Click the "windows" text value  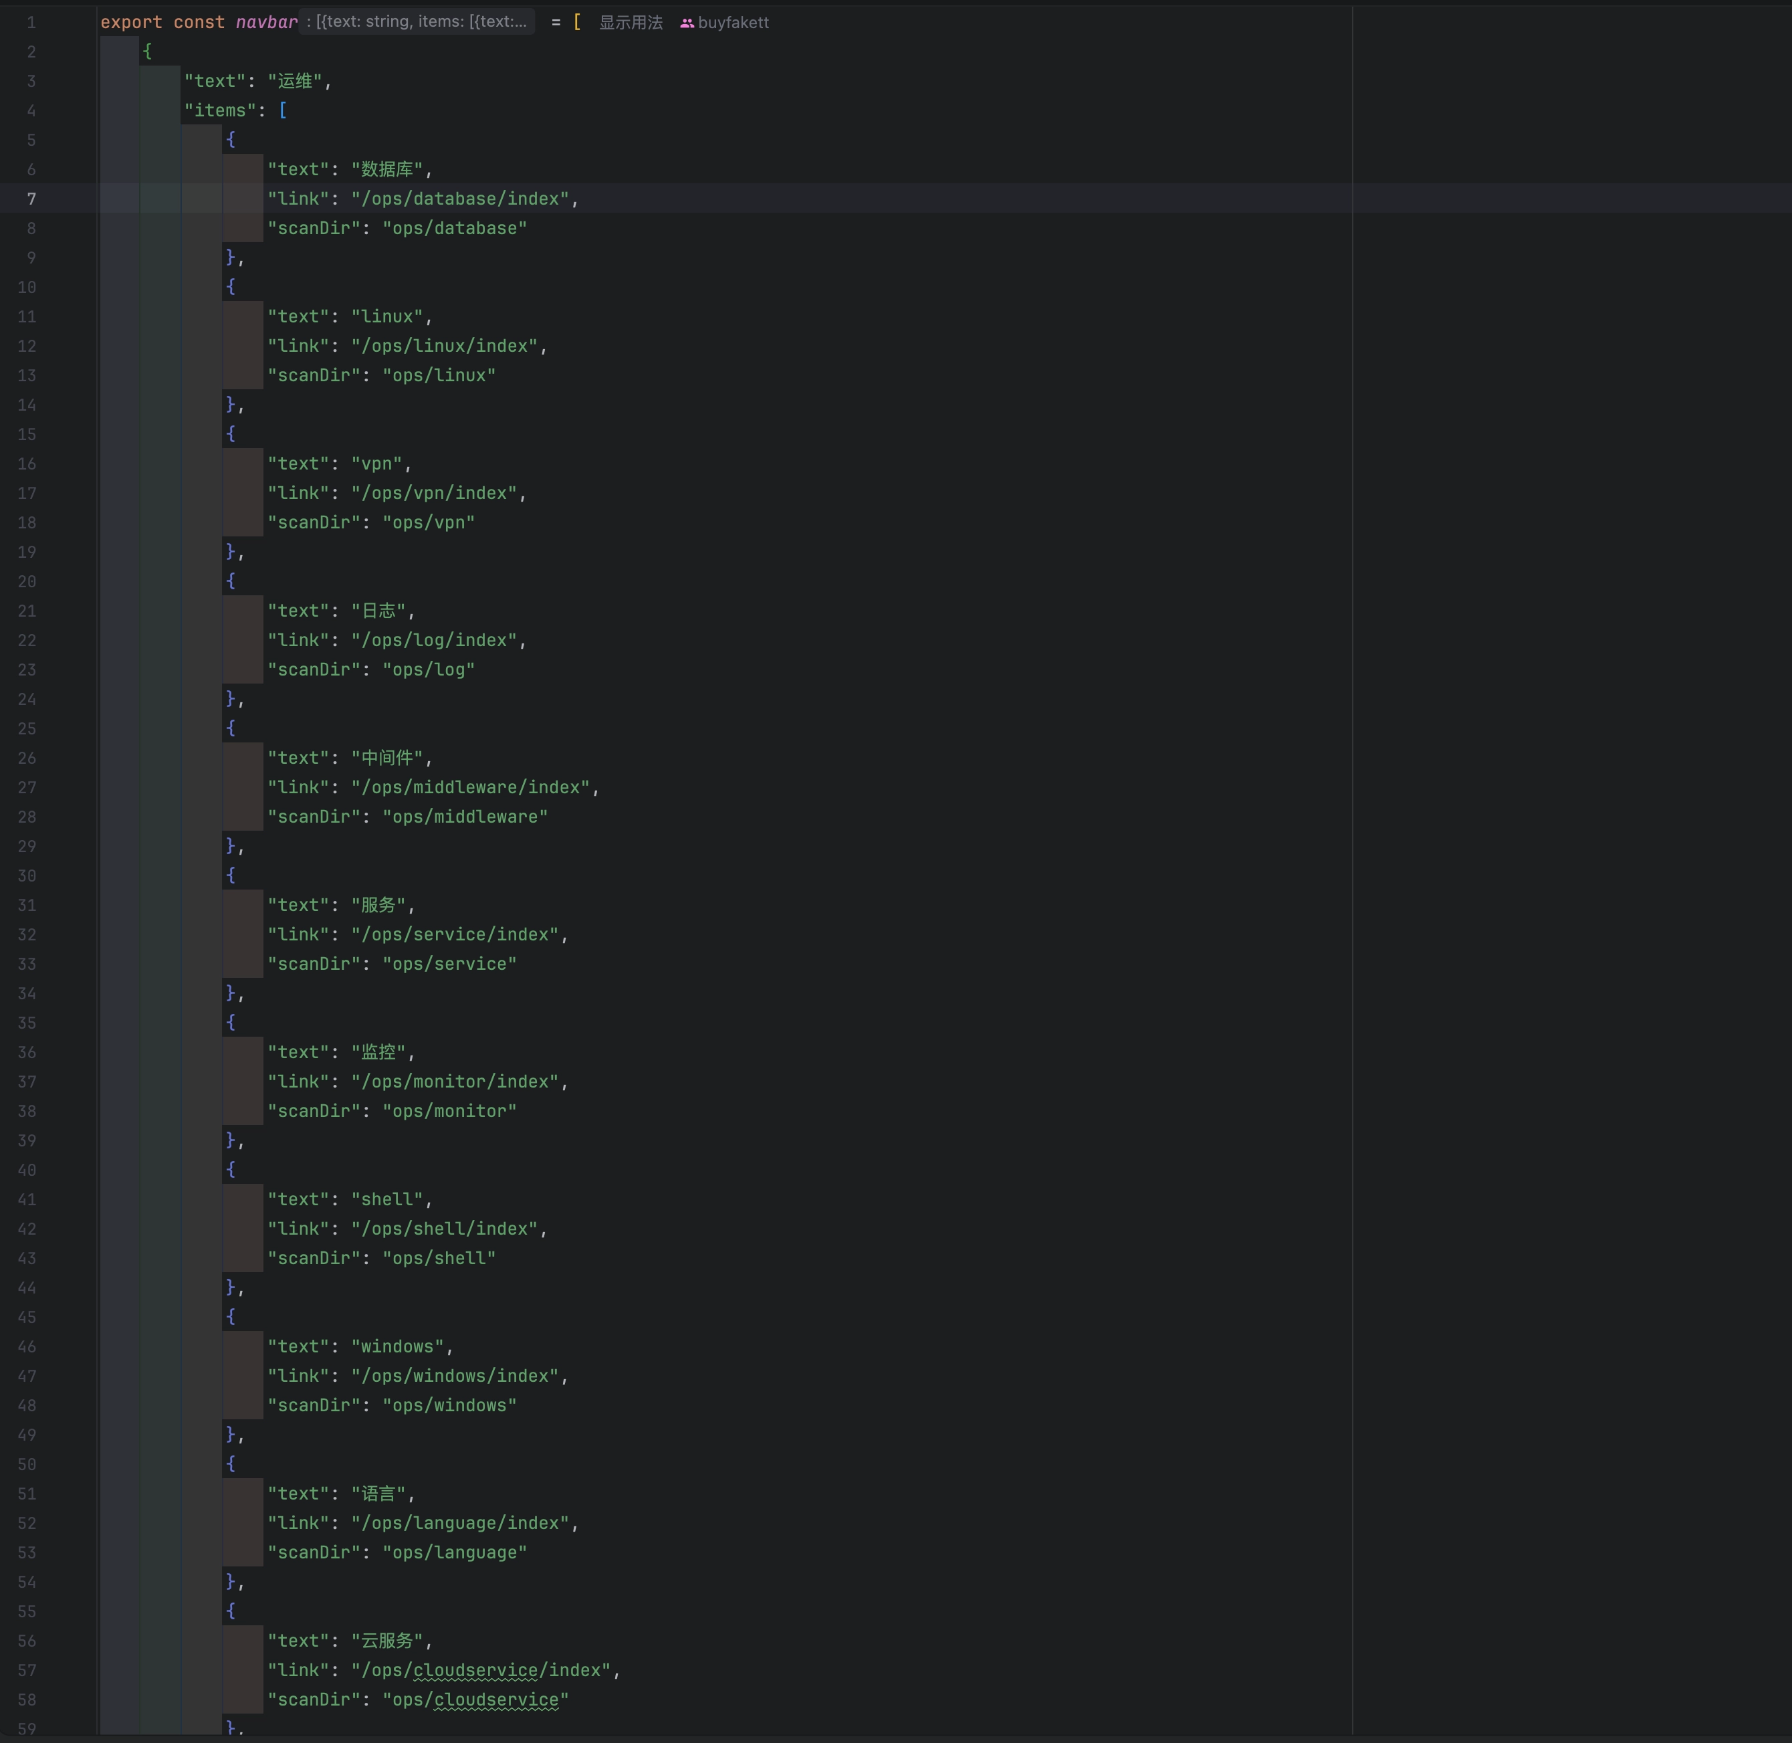(x=397, y=1346)
